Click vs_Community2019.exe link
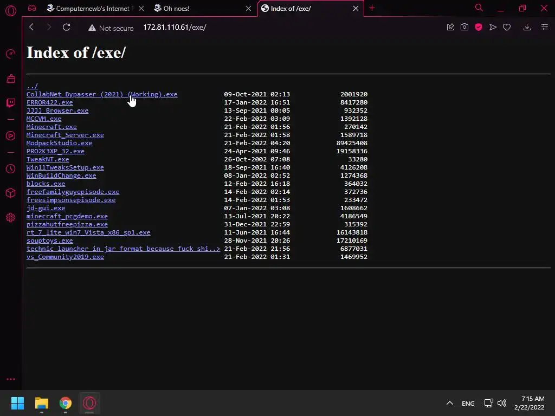This screenshot has height=416, width=555. tap(65, 257)
